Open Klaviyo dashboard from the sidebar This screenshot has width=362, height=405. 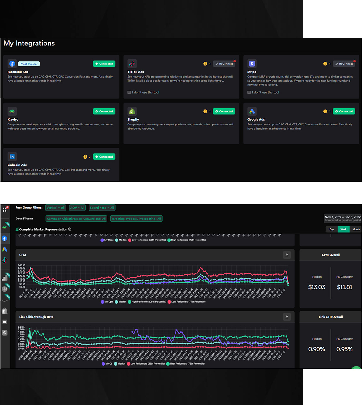click(x=5, y=227)
